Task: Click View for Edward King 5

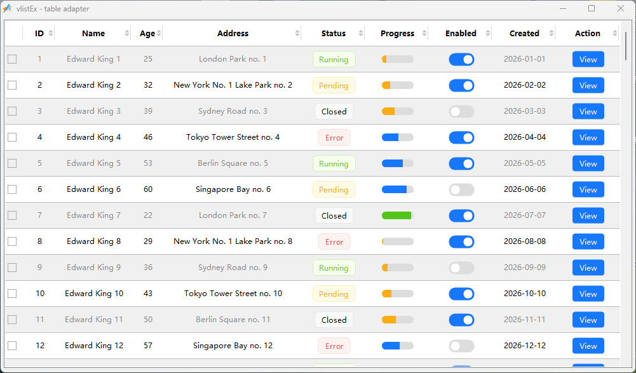Action: [588, 163]
